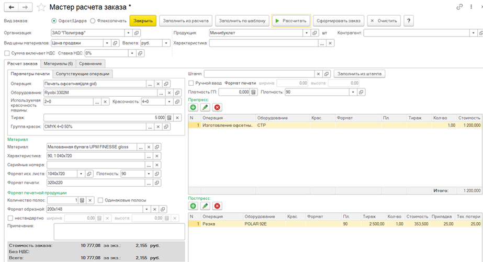The width and height of the screenshot is (483, 262).
Task: Check the Одинаковые полосы checkbox
Action: (100, 200)
